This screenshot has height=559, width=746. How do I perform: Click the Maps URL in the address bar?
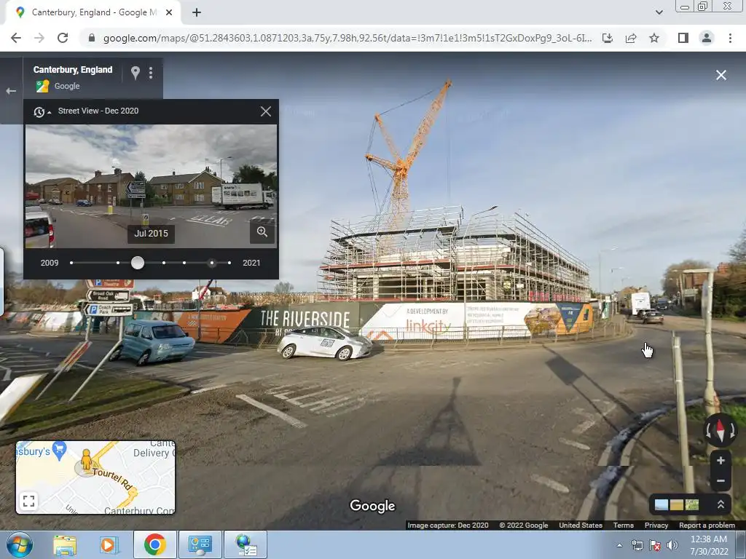[x=348, y=38]
